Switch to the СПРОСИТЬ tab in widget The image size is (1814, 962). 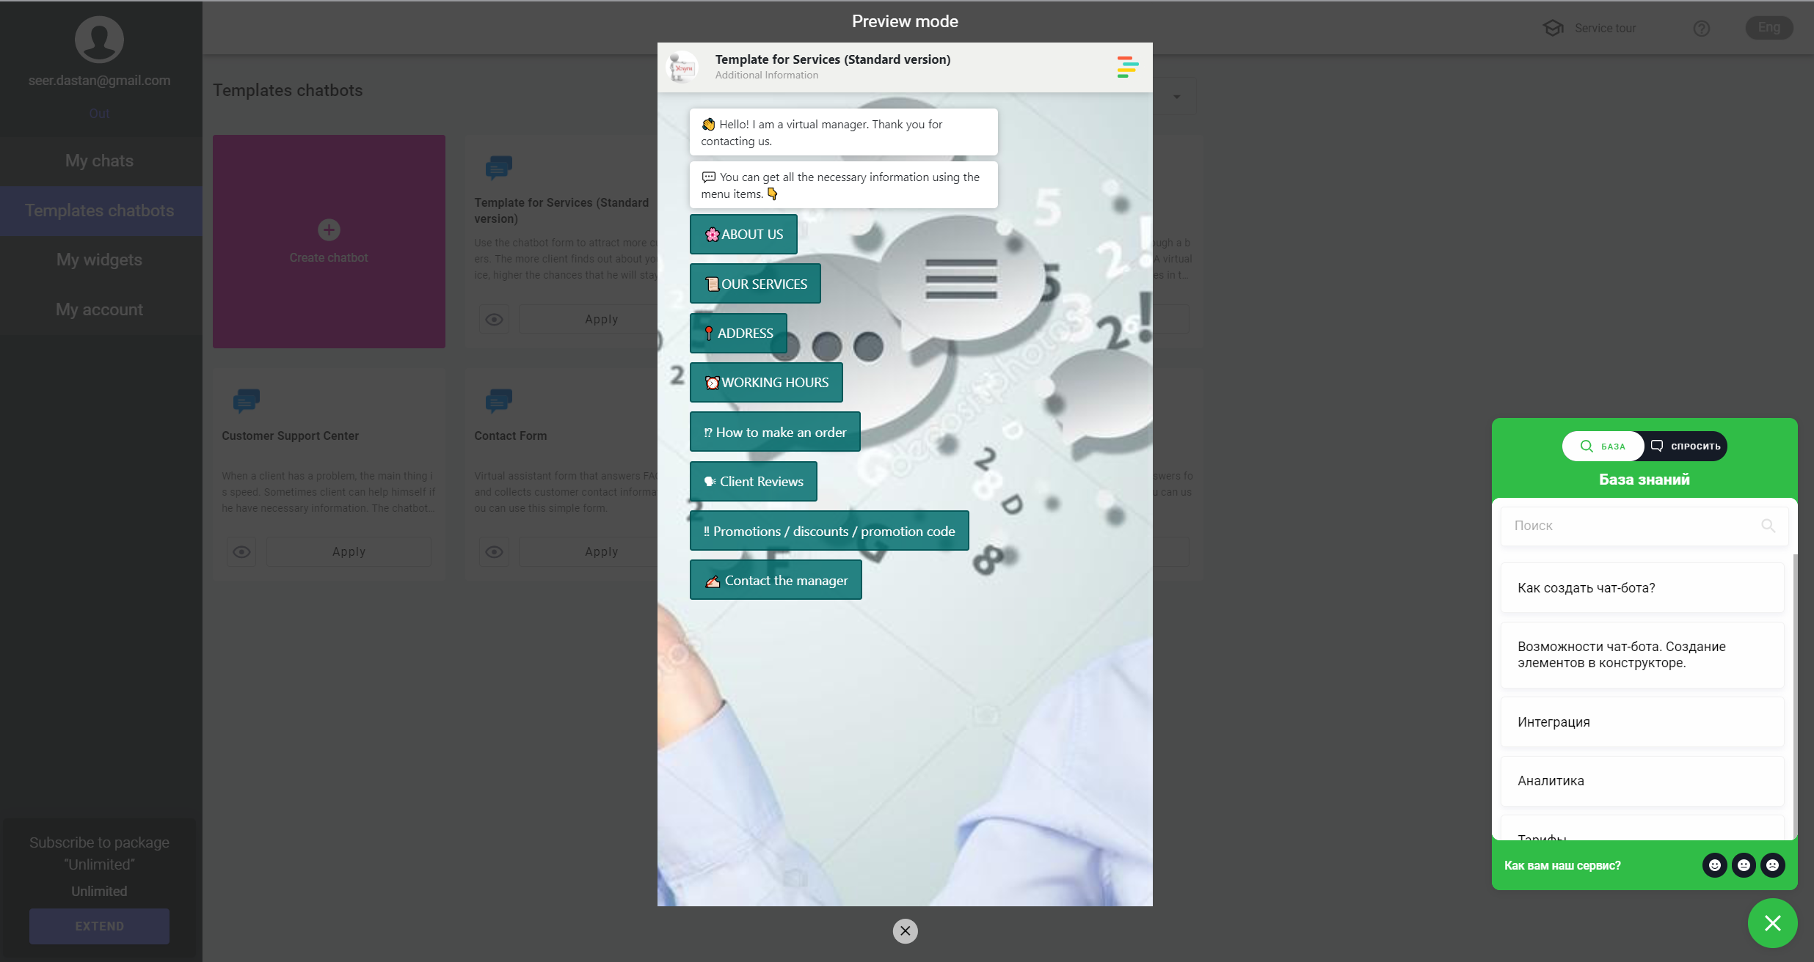pyautogui.click(x=1686, y=446)
